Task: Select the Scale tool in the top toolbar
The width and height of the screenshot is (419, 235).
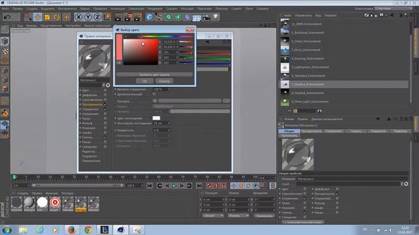Action: point(47,18)
